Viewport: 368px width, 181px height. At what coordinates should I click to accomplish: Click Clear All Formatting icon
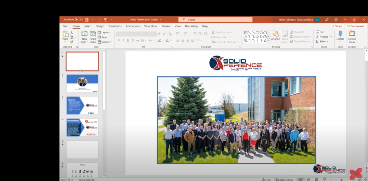[x=170, y=34]
